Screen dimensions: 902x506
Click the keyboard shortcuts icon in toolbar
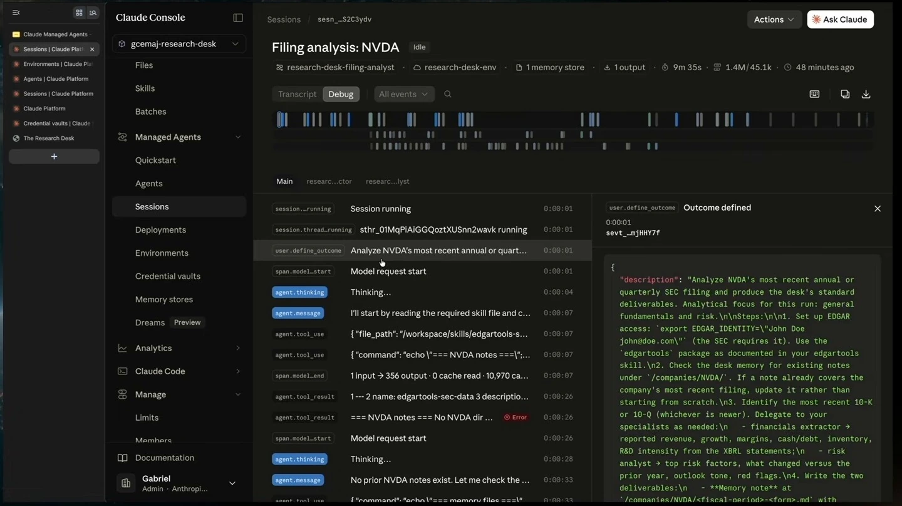[814, 94]
